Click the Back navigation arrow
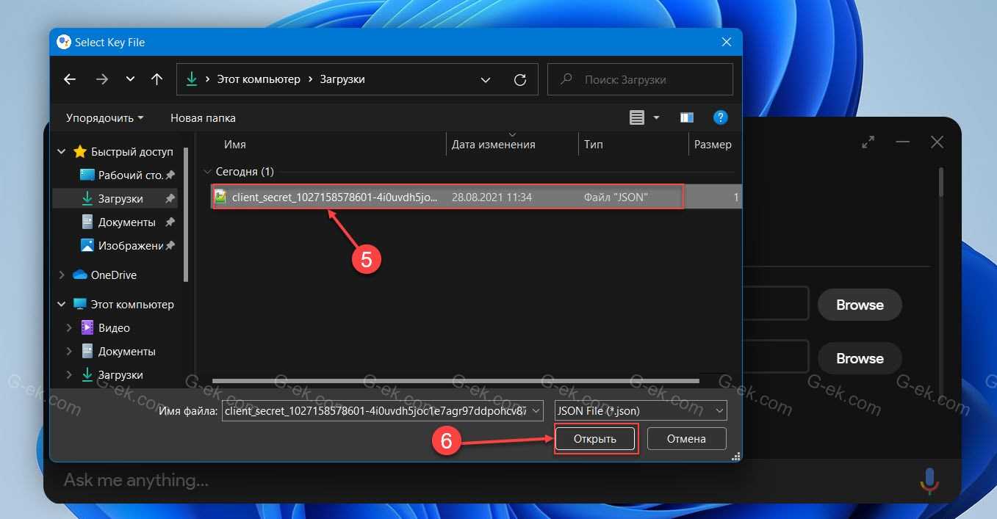Screen dimensions: 997x519 [70, 79]
